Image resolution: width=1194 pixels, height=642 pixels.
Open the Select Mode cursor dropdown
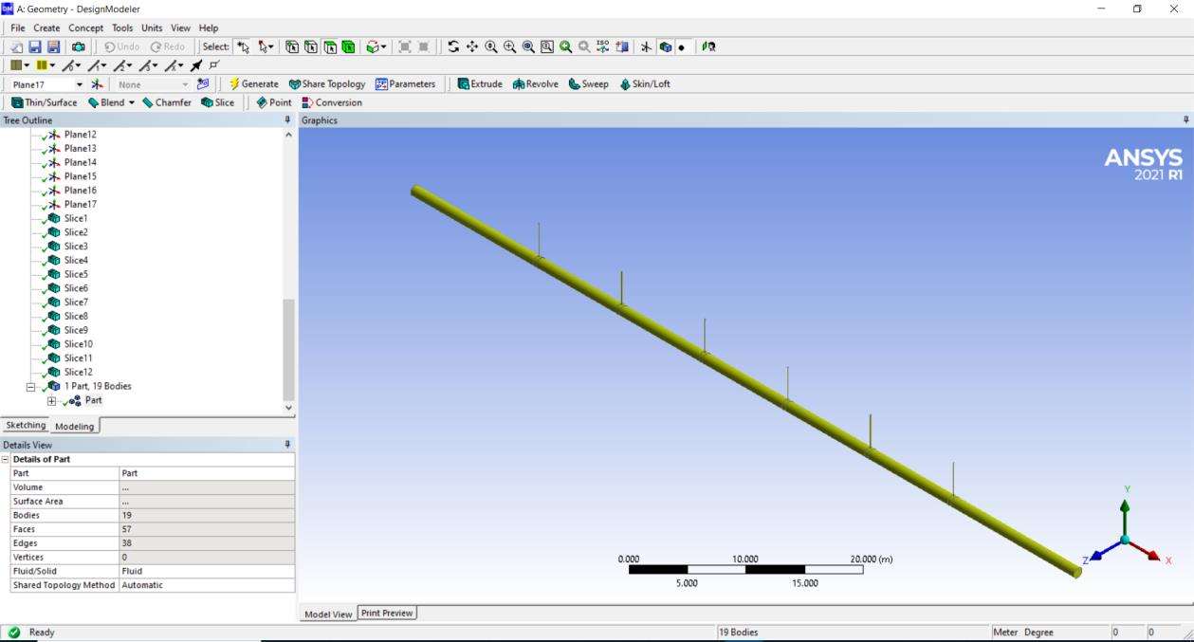[x=266, y=46]
